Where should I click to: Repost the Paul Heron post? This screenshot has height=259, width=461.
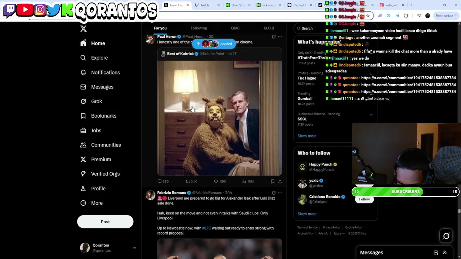coord(191,181)
